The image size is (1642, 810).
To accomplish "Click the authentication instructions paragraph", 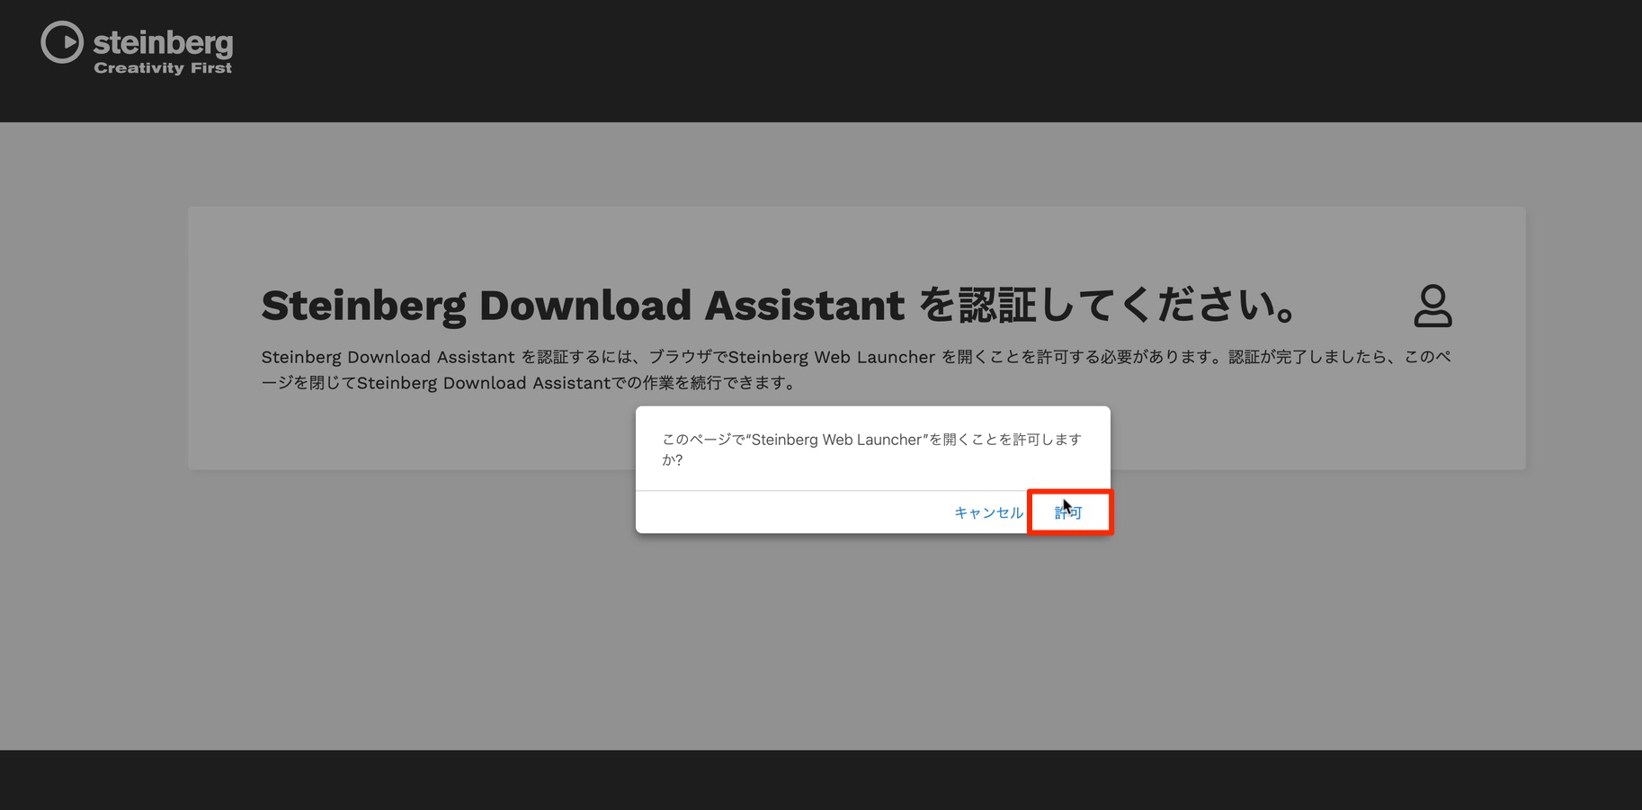I will tap(856, 369).
